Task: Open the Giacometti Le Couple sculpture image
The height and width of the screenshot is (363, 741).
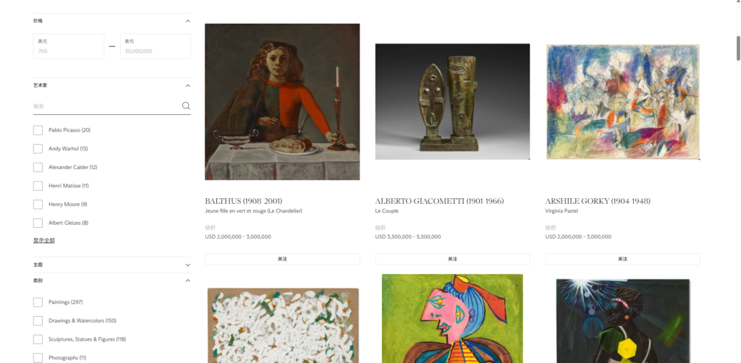Action: click(x=452, y=101)
